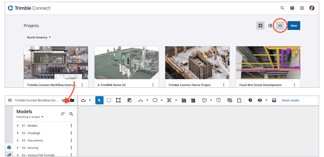Open the North America region dropdown
This screenshot has height=157, width=324.
pyautogui.click(x=39, y=37)
